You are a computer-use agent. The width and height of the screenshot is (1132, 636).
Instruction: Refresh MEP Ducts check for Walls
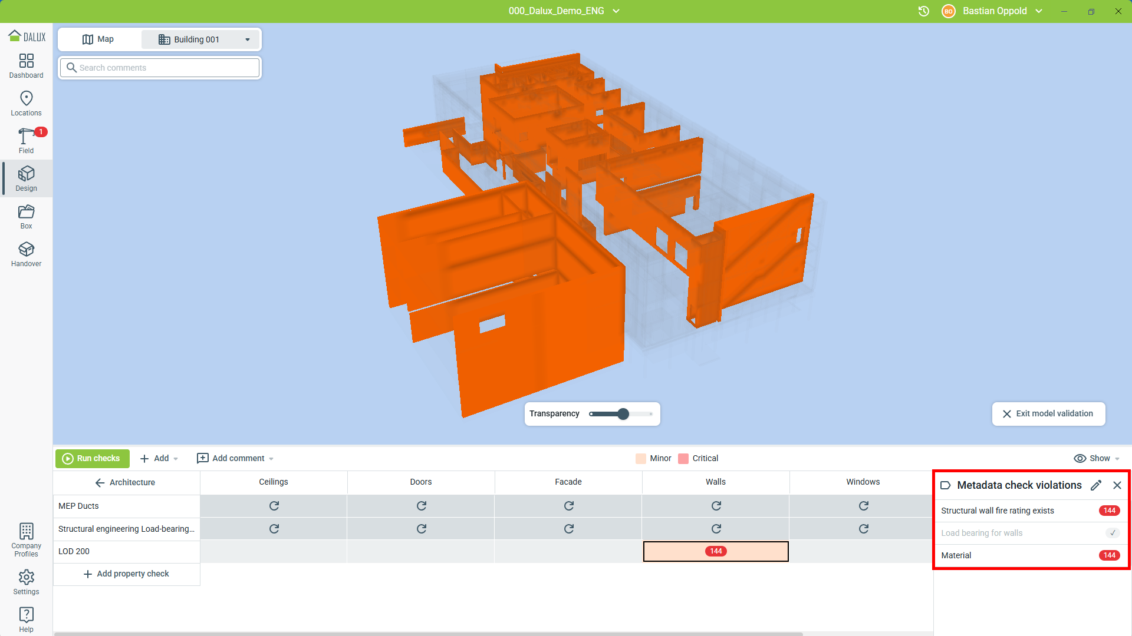(716, 506)
